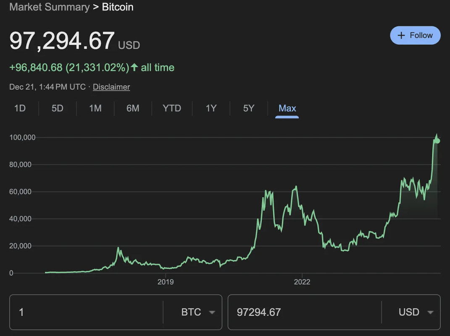Choose the 5Y range tab
This screenshot has width=450, height=336.
[249, 108]
